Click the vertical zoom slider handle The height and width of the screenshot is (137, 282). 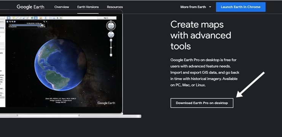(x=111, y=48)
